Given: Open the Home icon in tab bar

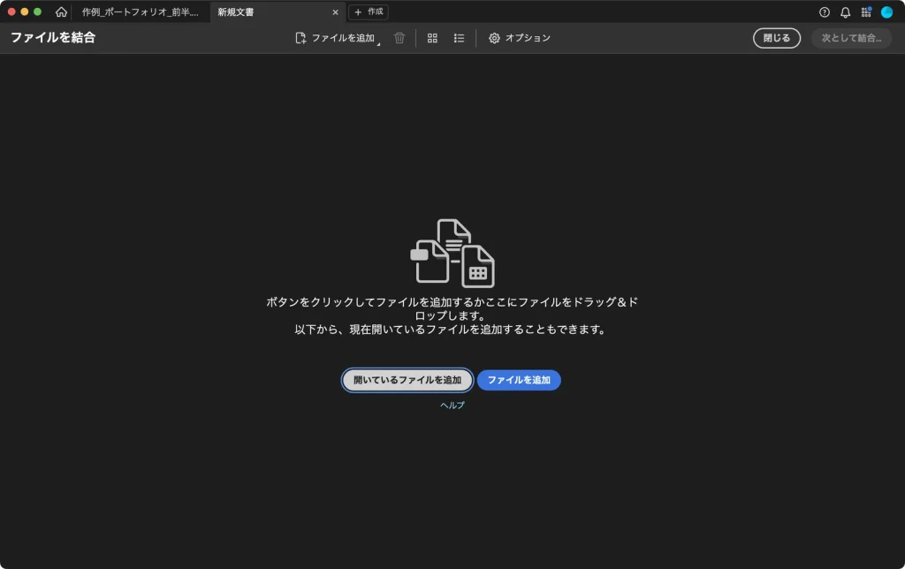Looking at the screenshot, I should (x=61, y=11).
